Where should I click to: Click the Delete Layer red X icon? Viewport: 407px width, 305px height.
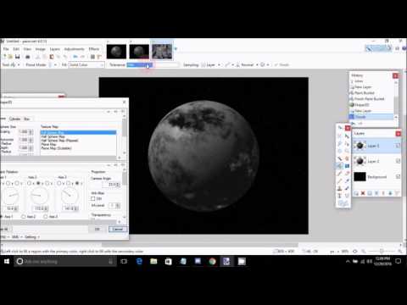tap(363, 193)
